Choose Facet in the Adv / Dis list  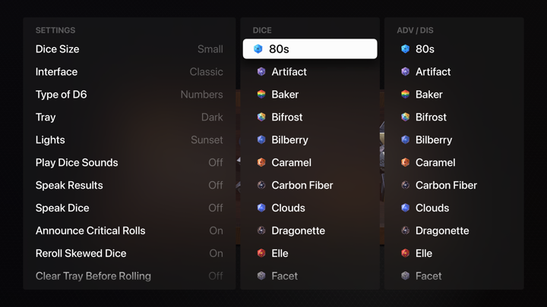(x=428, y=276)
